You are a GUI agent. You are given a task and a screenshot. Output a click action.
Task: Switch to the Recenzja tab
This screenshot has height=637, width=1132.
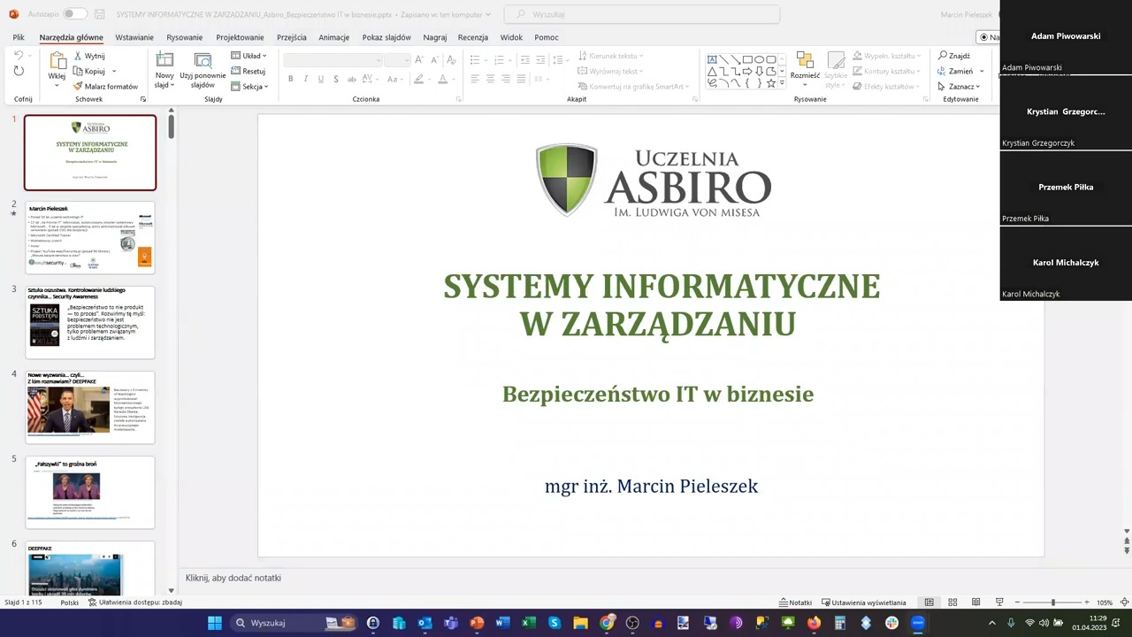click(473, 37)
